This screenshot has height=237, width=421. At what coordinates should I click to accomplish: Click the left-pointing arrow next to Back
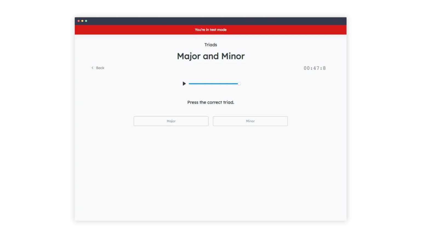click(92, 68)
